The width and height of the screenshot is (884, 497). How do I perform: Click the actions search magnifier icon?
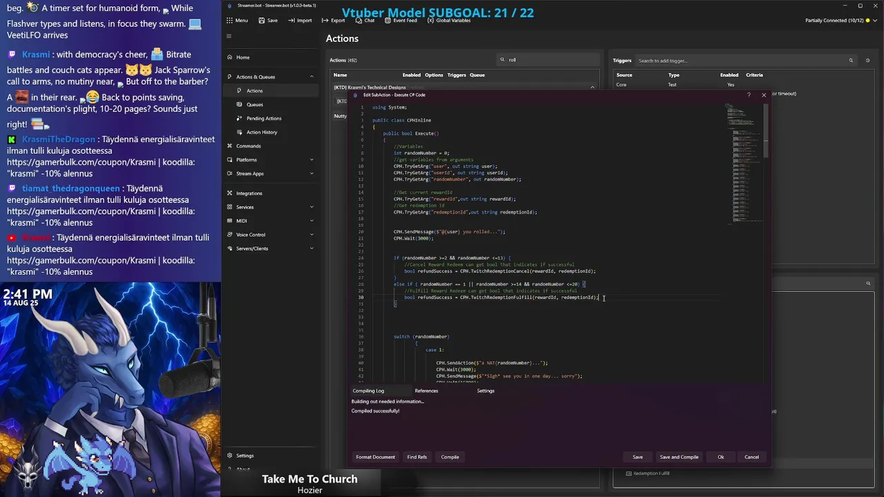coord(503,59)
